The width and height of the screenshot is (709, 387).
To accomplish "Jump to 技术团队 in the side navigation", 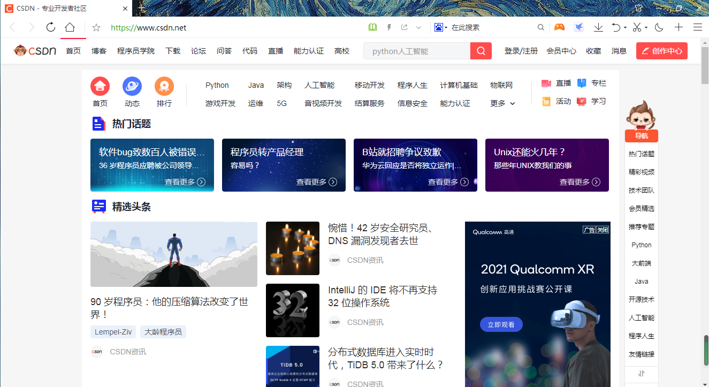I will pos(642,190).
